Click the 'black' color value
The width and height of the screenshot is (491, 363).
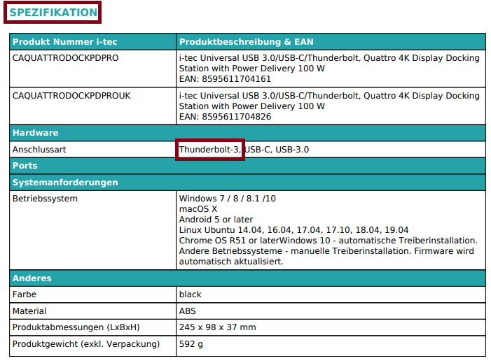click(190, 294)
